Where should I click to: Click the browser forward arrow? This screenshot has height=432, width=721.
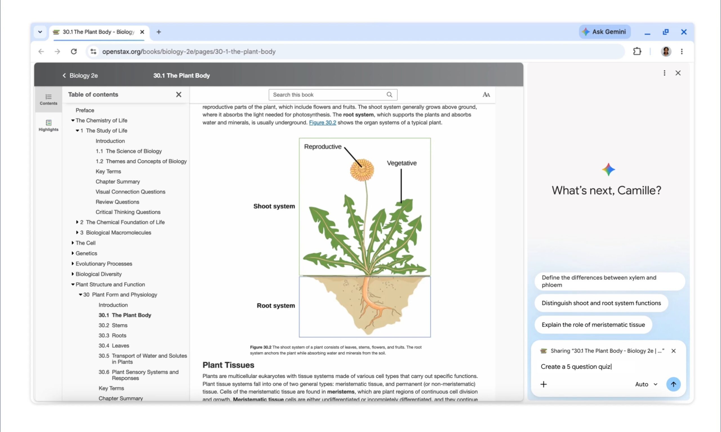[x=57, y=52]
